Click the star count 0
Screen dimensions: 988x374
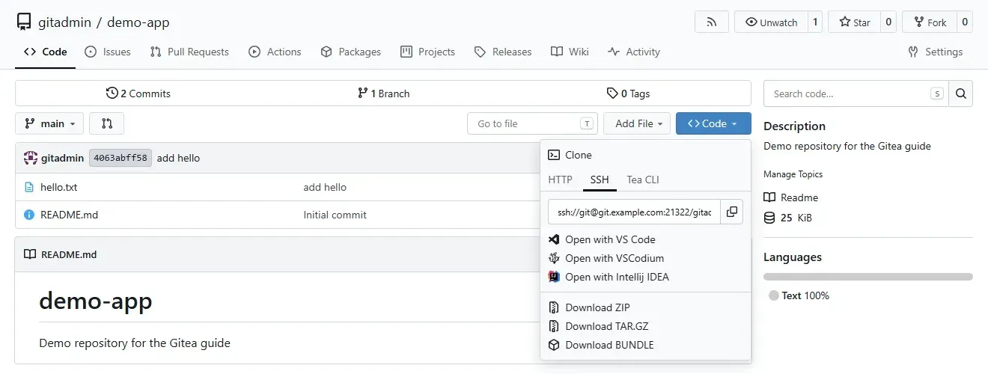[x=888, y=22]
